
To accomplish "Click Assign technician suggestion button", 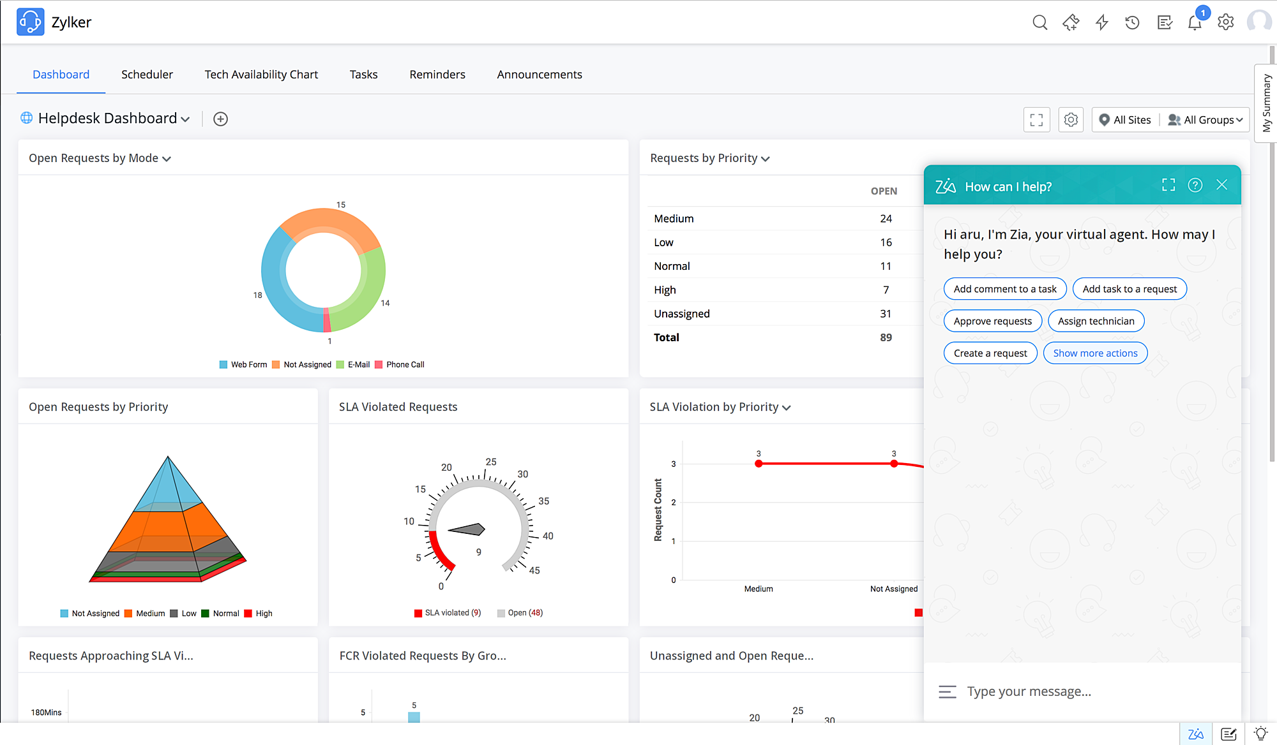I will click(1096, 321).
